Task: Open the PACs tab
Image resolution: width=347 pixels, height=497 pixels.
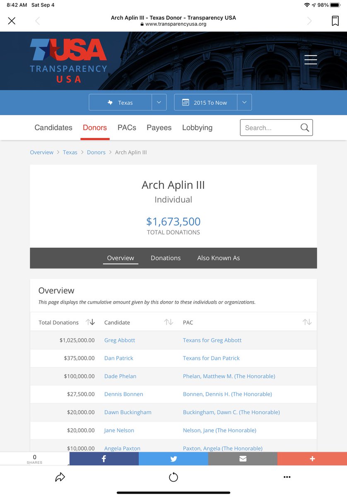Action: [127, 128]
